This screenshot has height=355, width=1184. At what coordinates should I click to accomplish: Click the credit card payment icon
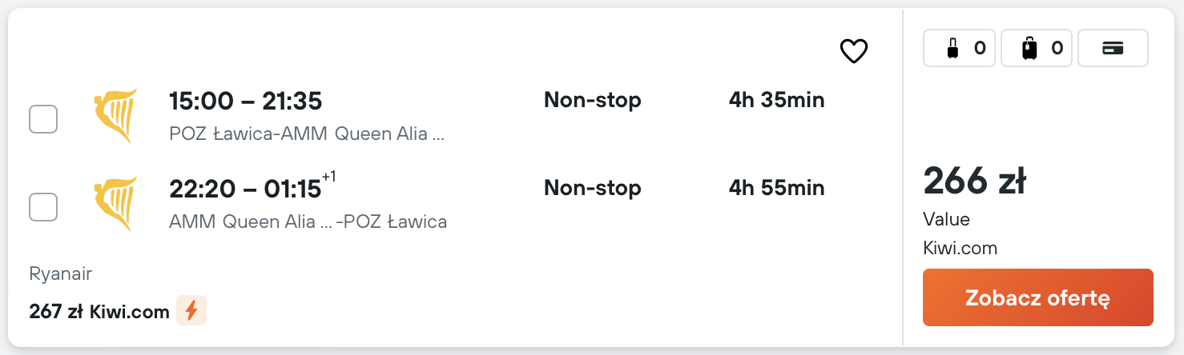coord(1113,48)
